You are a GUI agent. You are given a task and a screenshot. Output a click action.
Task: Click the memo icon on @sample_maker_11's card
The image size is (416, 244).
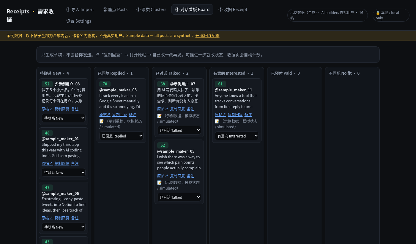click(x=217, y=121)
